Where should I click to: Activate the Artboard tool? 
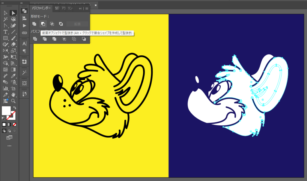13,88
